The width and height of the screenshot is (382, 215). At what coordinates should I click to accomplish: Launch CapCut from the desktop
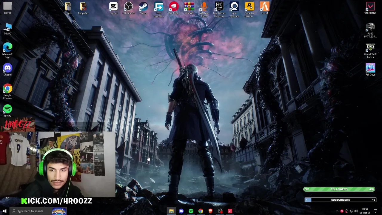pyautogui.click(x=113, y=8)
